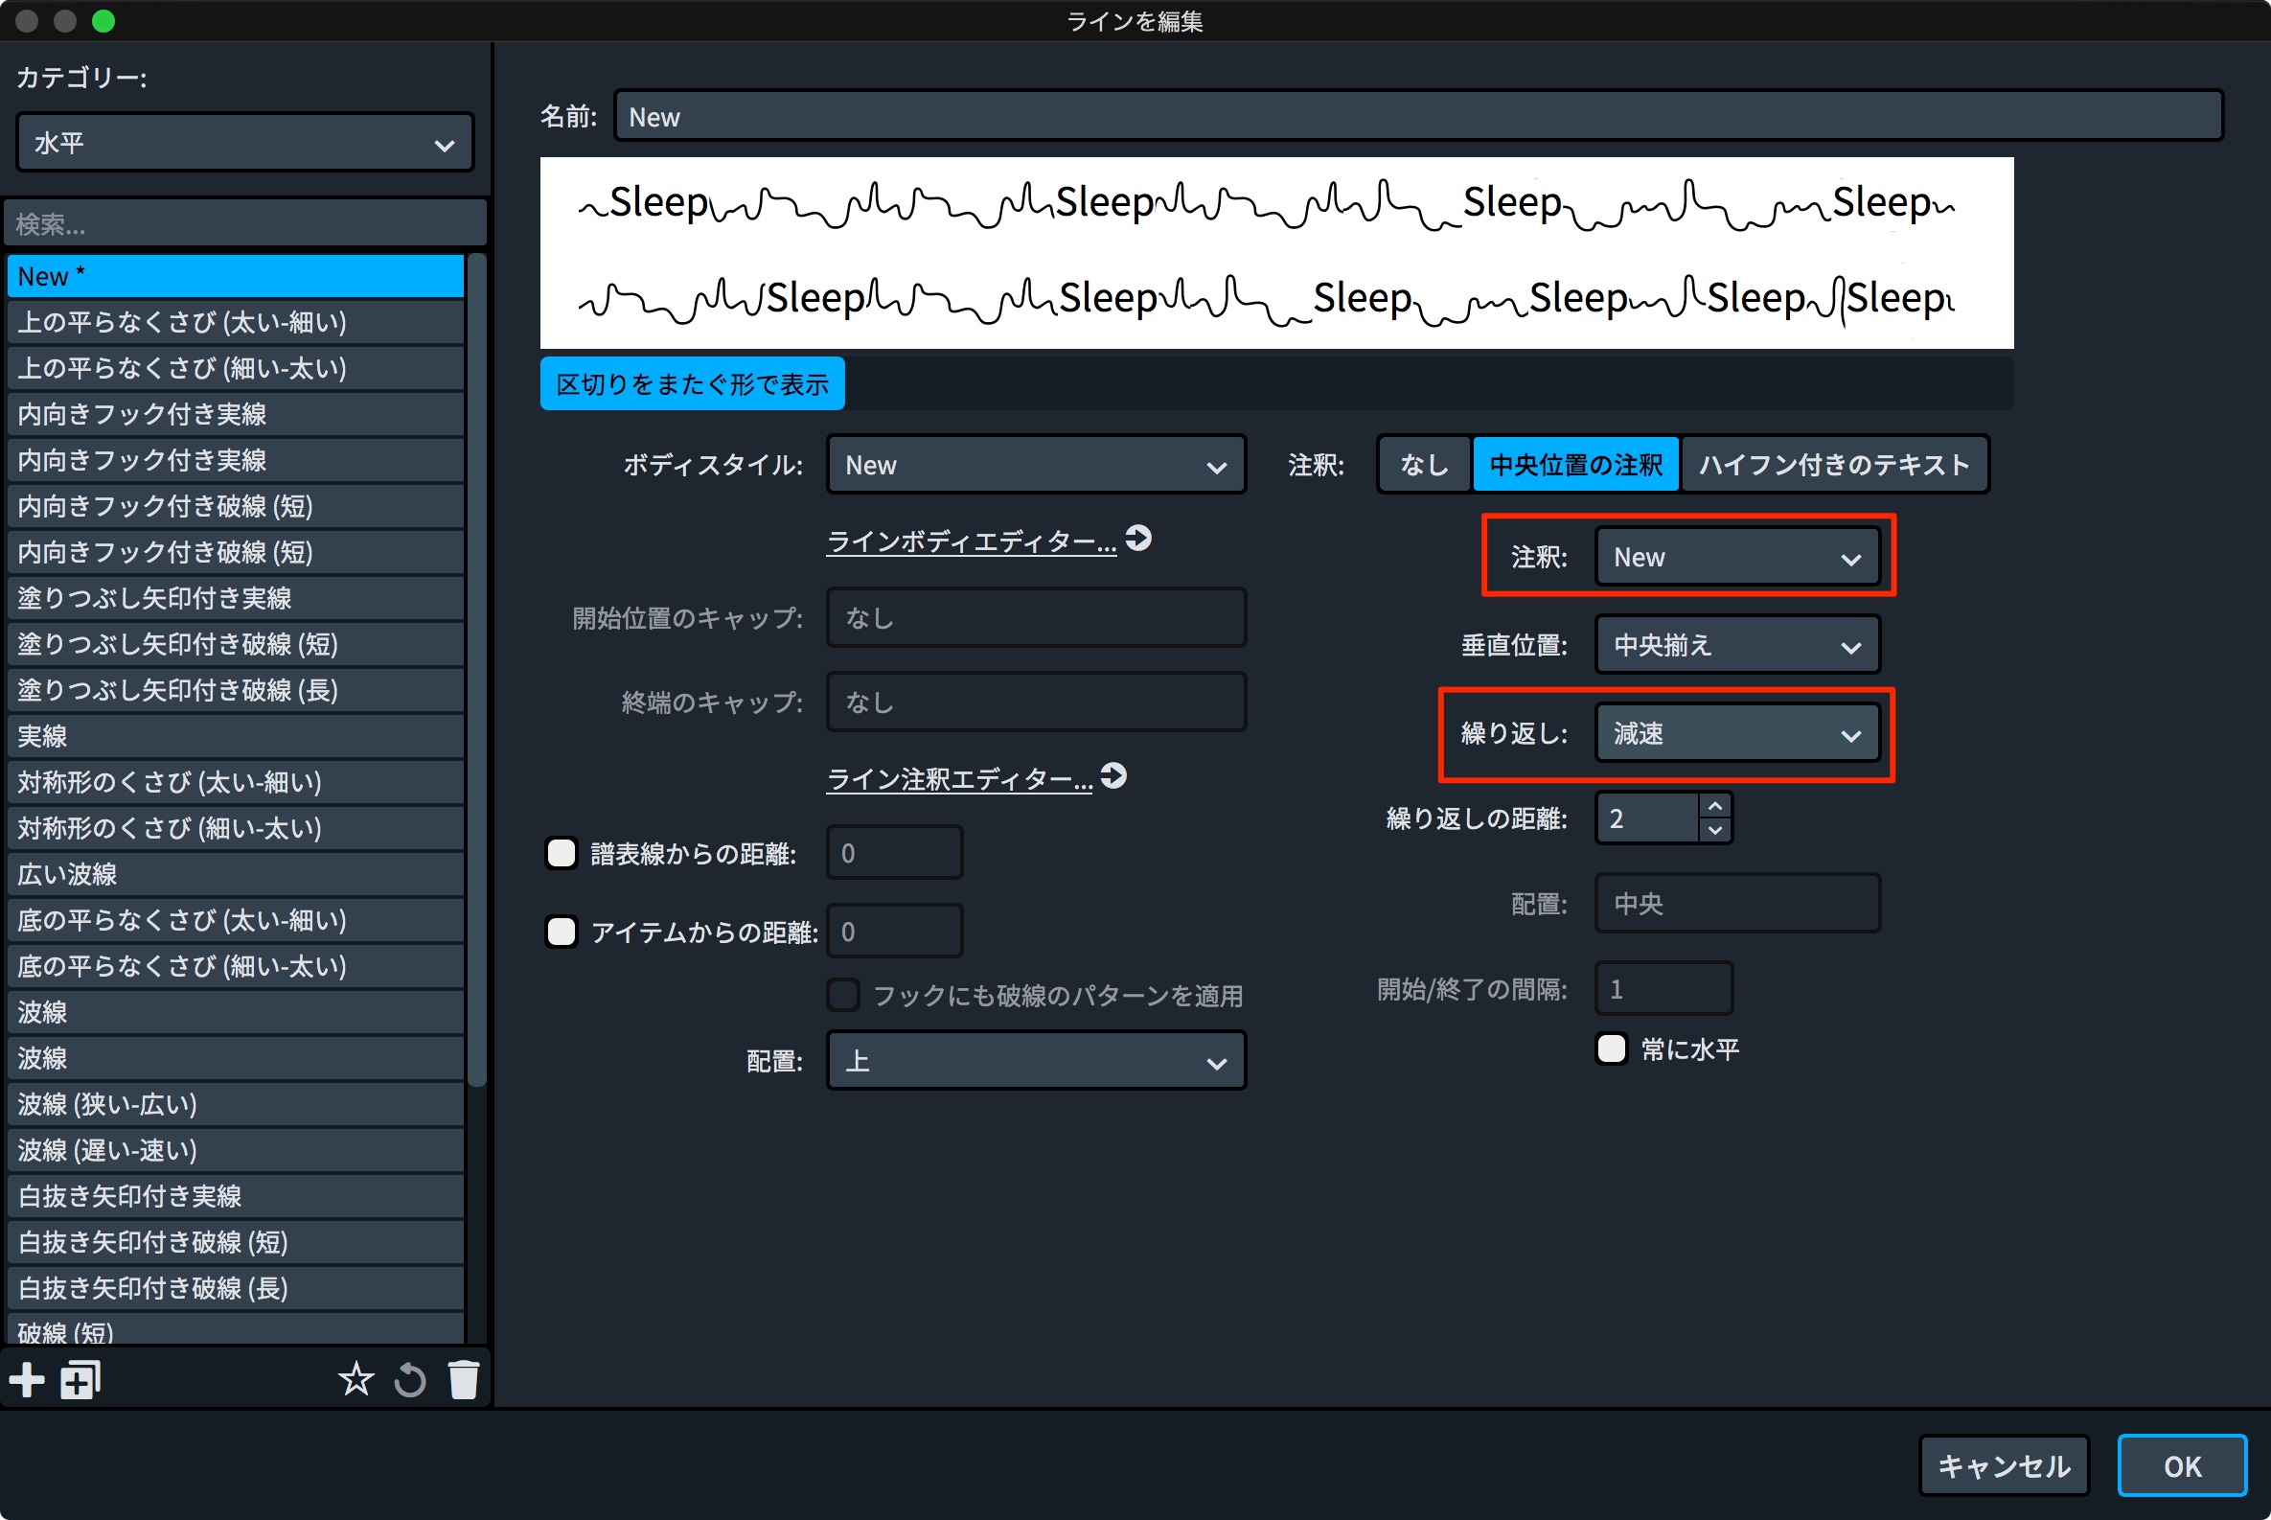Viewport: 2271px width, 1520px height.
Task: Select 実線 in the line list
Action: 236,737
